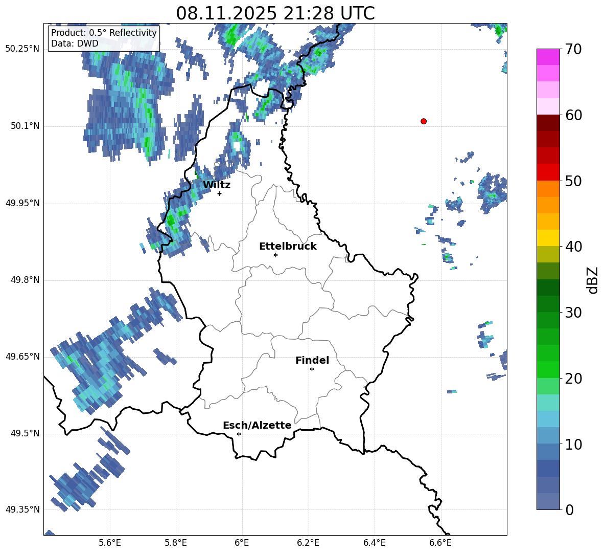Click the 6.4°E longitude label
The image size is (605, 553).
(x=375, y=543)
